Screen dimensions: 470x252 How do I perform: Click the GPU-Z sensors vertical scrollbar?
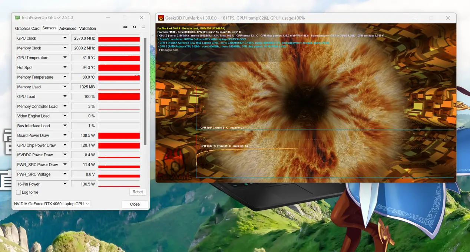point(145,91)
